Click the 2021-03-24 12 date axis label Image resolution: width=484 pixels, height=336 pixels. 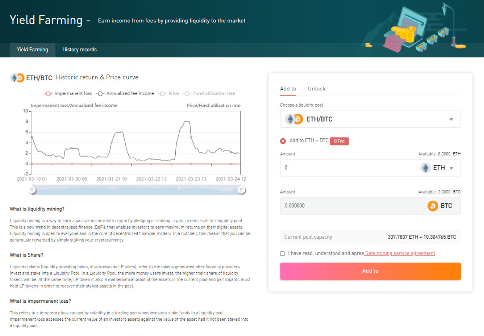(x=231, y=179)
